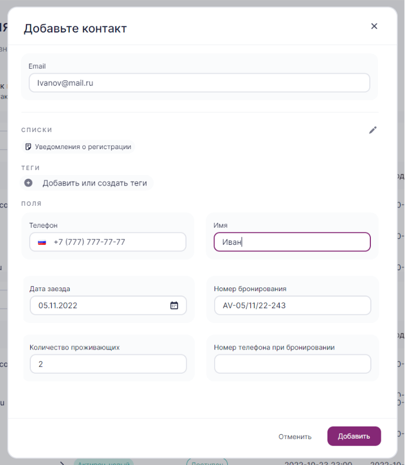Screen dimensions: 405x465
Task: Click the plus icon to add tags
Action: pyautogui.click(x=29, y=183)
